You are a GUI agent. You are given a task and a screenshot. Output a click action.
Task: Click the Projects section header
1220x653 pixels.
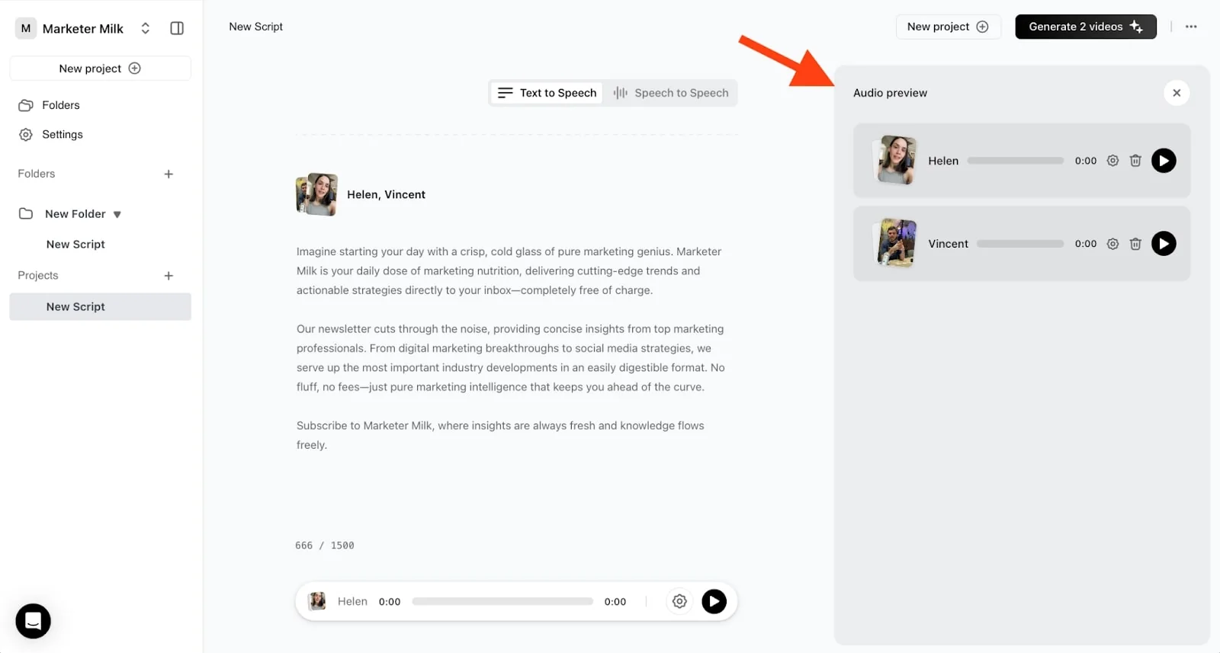pos(38,275)
